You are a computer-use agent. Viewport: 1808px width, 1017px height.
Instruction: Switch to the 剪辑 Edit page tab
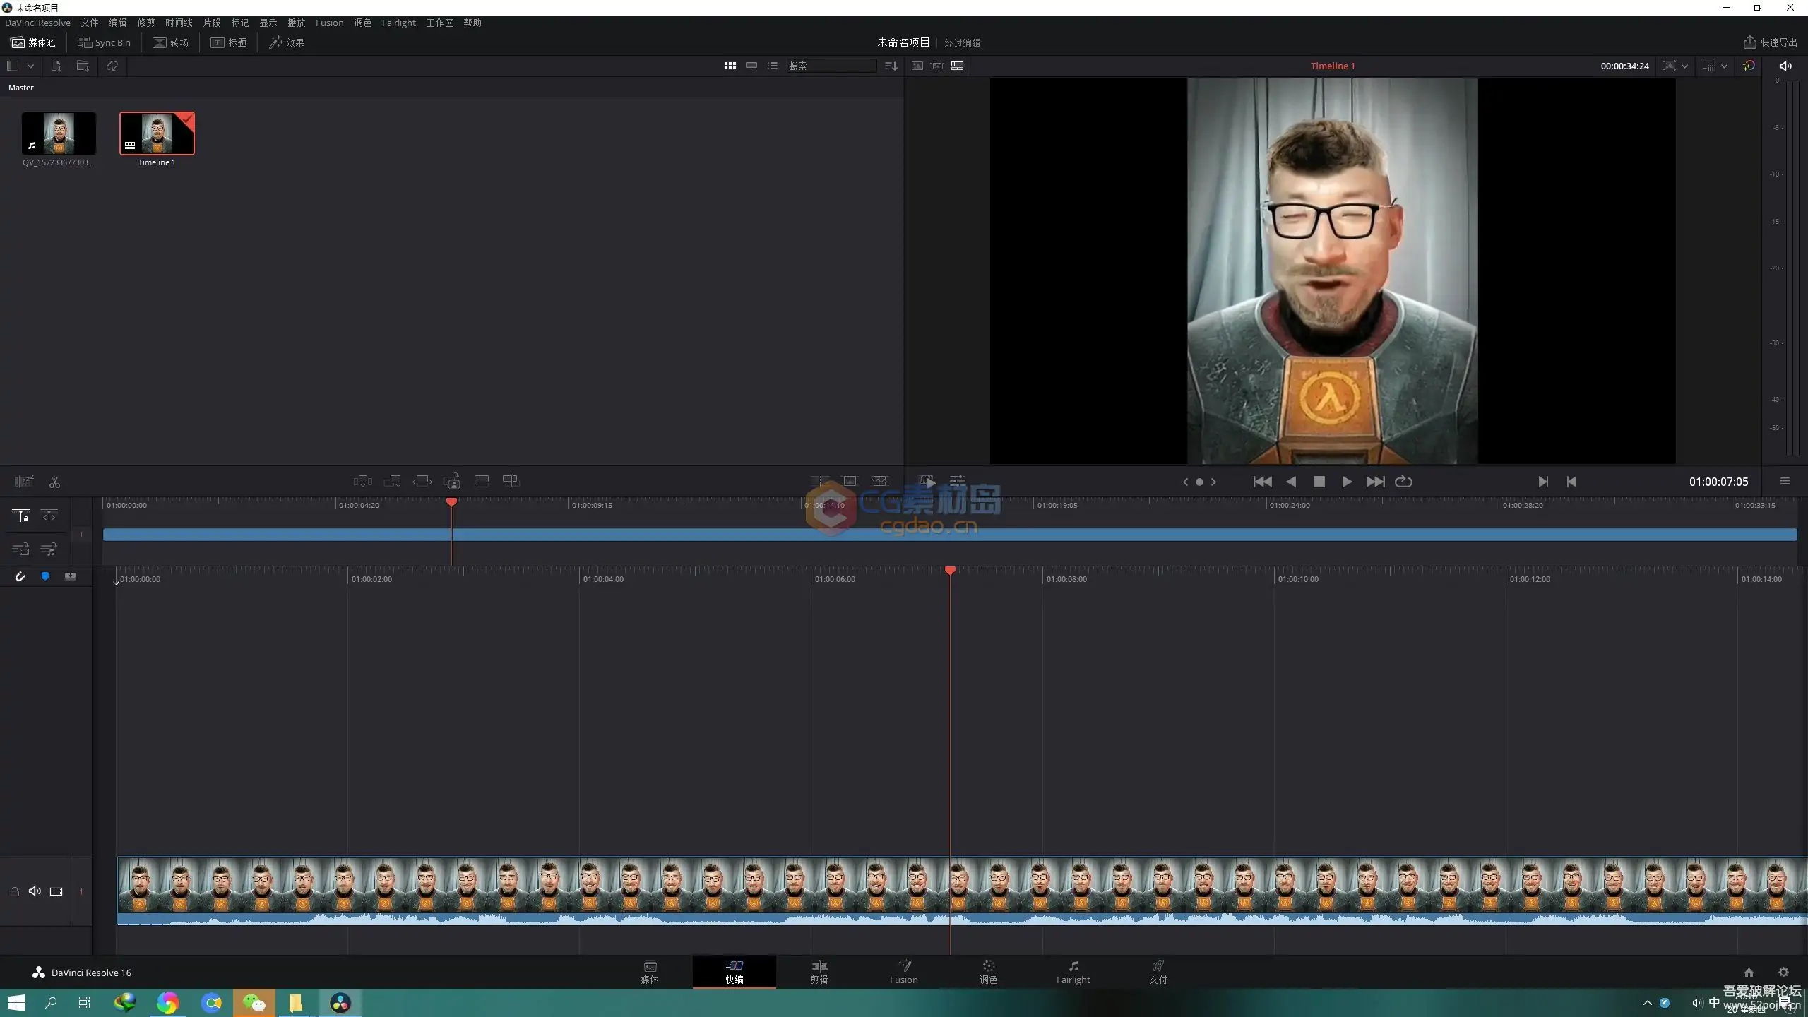click(x=819, y=972)
